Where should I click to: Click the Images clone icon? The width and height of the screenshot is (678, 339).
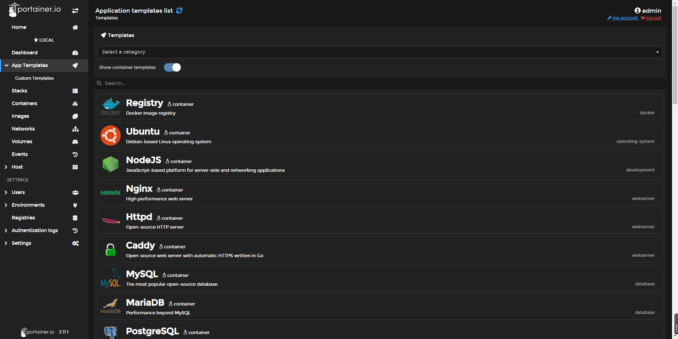pyautogui.click(x=75, y=116)
